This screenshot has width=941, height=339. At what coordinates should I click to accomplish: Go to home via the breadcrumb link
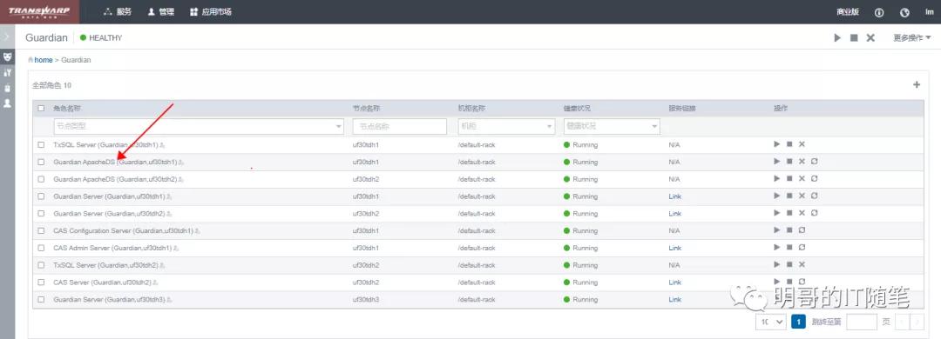tap(44, 60)
